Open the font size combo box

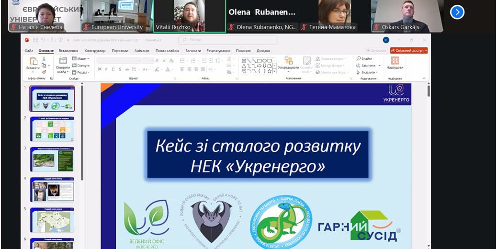[x=148, y=60]
